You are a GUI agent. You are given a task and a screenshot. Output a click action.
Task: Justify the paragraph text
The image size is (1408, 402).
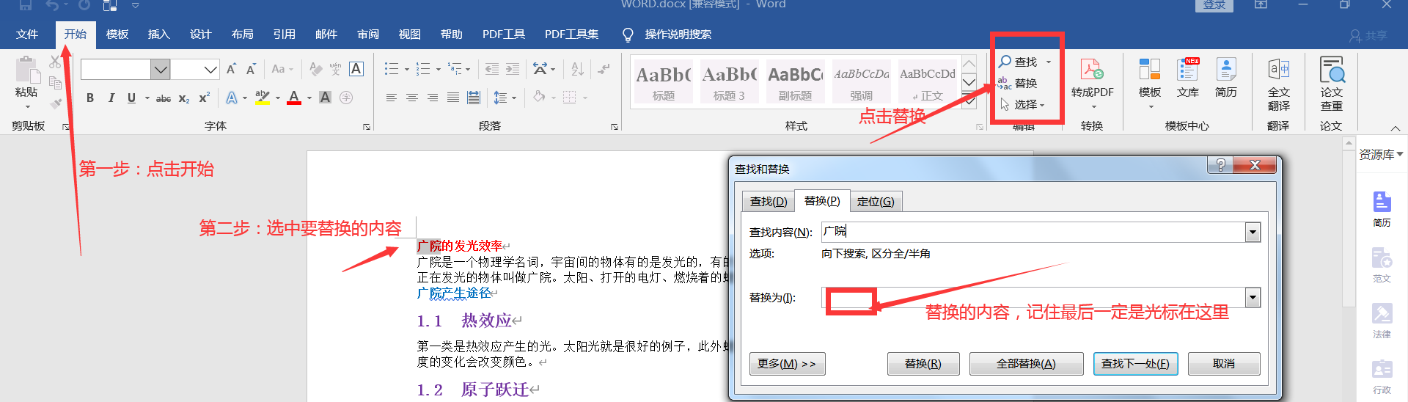point(453,98)
